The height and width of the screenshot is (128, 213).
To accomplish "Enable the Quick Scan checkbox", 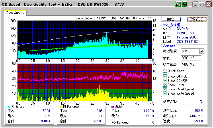I will click(x=165, y=71).
